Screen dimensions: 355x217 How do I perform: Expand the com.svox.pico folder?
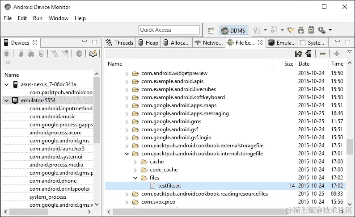[x=127, y=202]
